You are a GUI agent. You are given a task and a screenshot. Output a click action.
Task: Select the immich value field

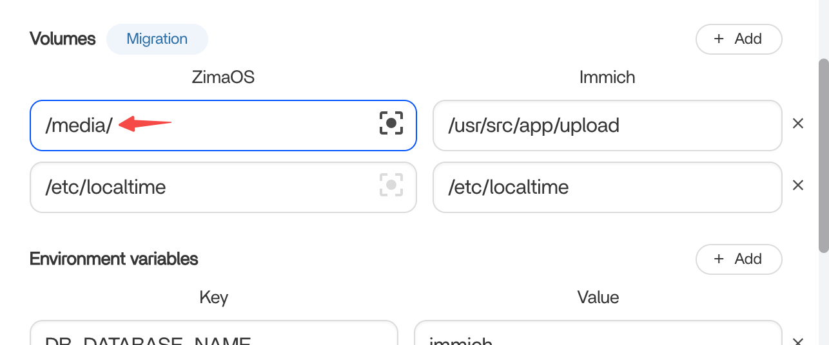tap(598, 333)
